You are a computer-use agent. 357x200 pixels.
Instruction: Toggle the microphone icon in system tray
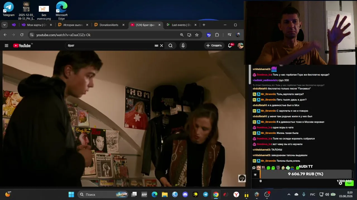pos(304,194)
